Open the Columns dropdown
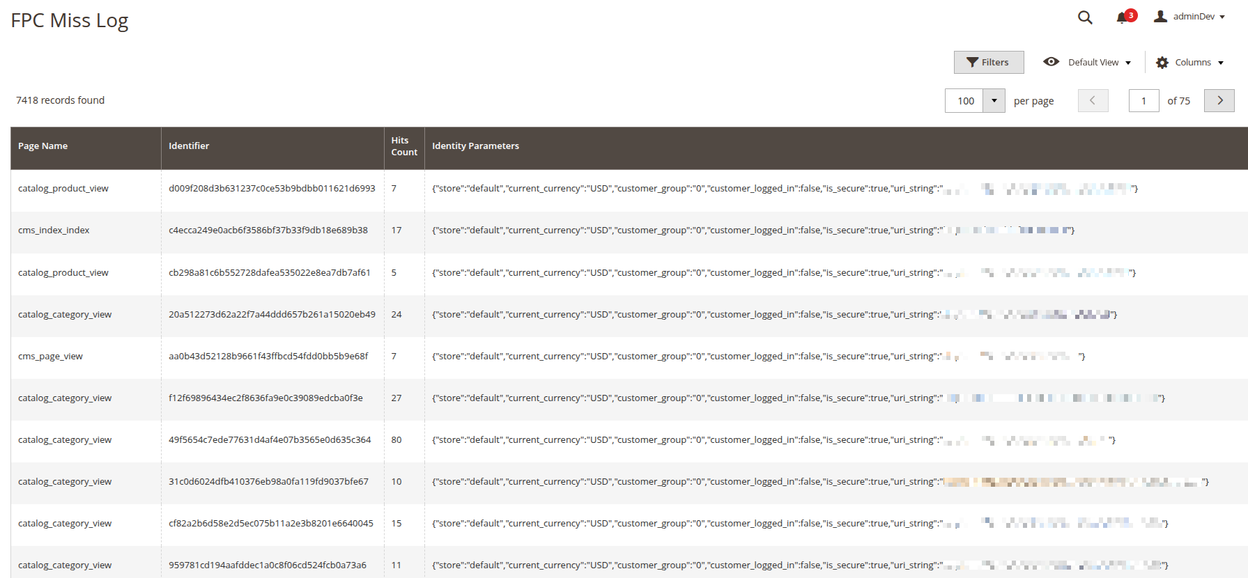The image size is (1248, 578). [x=1199, y=63]
